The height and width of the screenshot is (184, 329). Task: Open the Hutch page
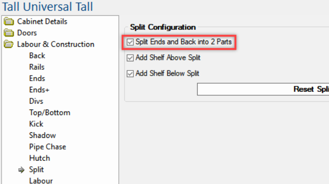40,158
